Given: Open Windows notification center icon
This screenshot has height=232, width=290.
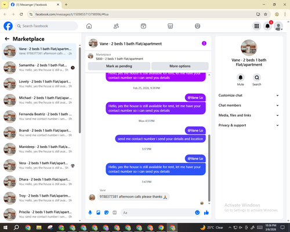Looking at the screenshot, I should [282, 227].
